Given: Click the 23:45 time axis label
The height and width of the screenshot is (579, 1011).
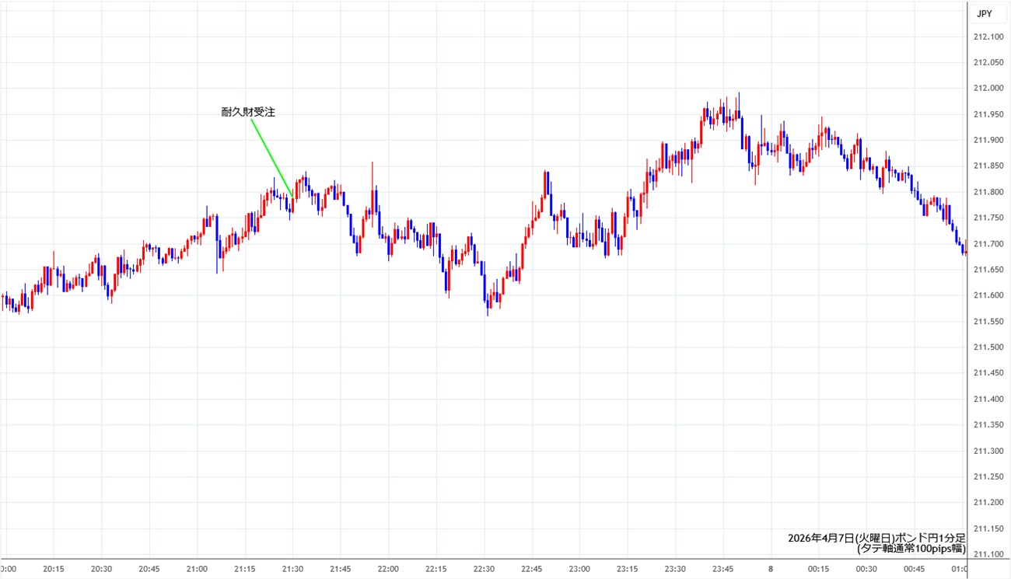Looking at the screenshot, I should pos(723,569).
